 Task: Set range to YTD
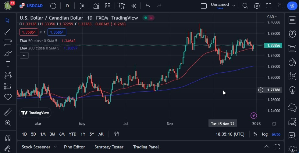(x=73, y=134)
